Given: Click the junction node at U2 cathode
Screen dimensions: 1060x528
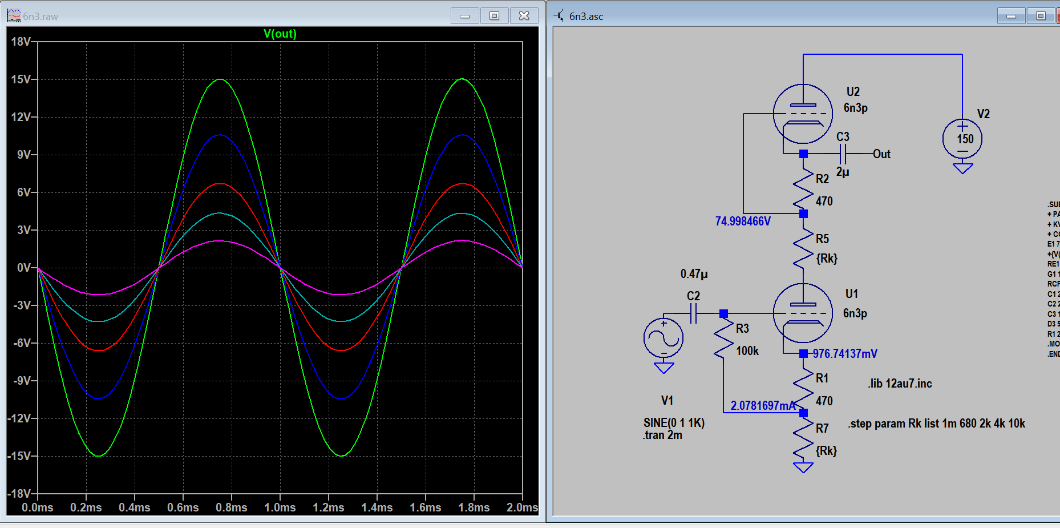Looking at the screenshot, I should pyautogui.click(x=803, y=154).
